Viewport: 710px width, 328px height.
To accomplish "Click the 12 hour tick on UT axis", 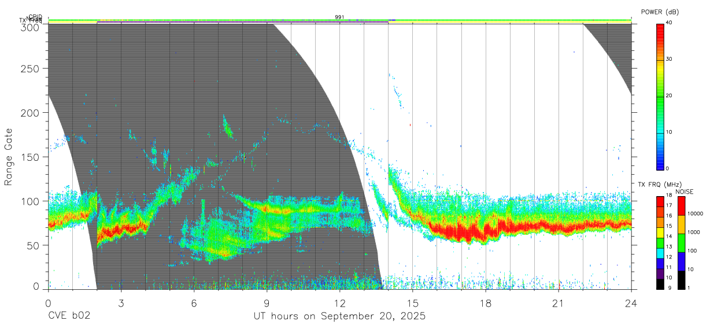I will pyautogui.click(x=339, y=303).
